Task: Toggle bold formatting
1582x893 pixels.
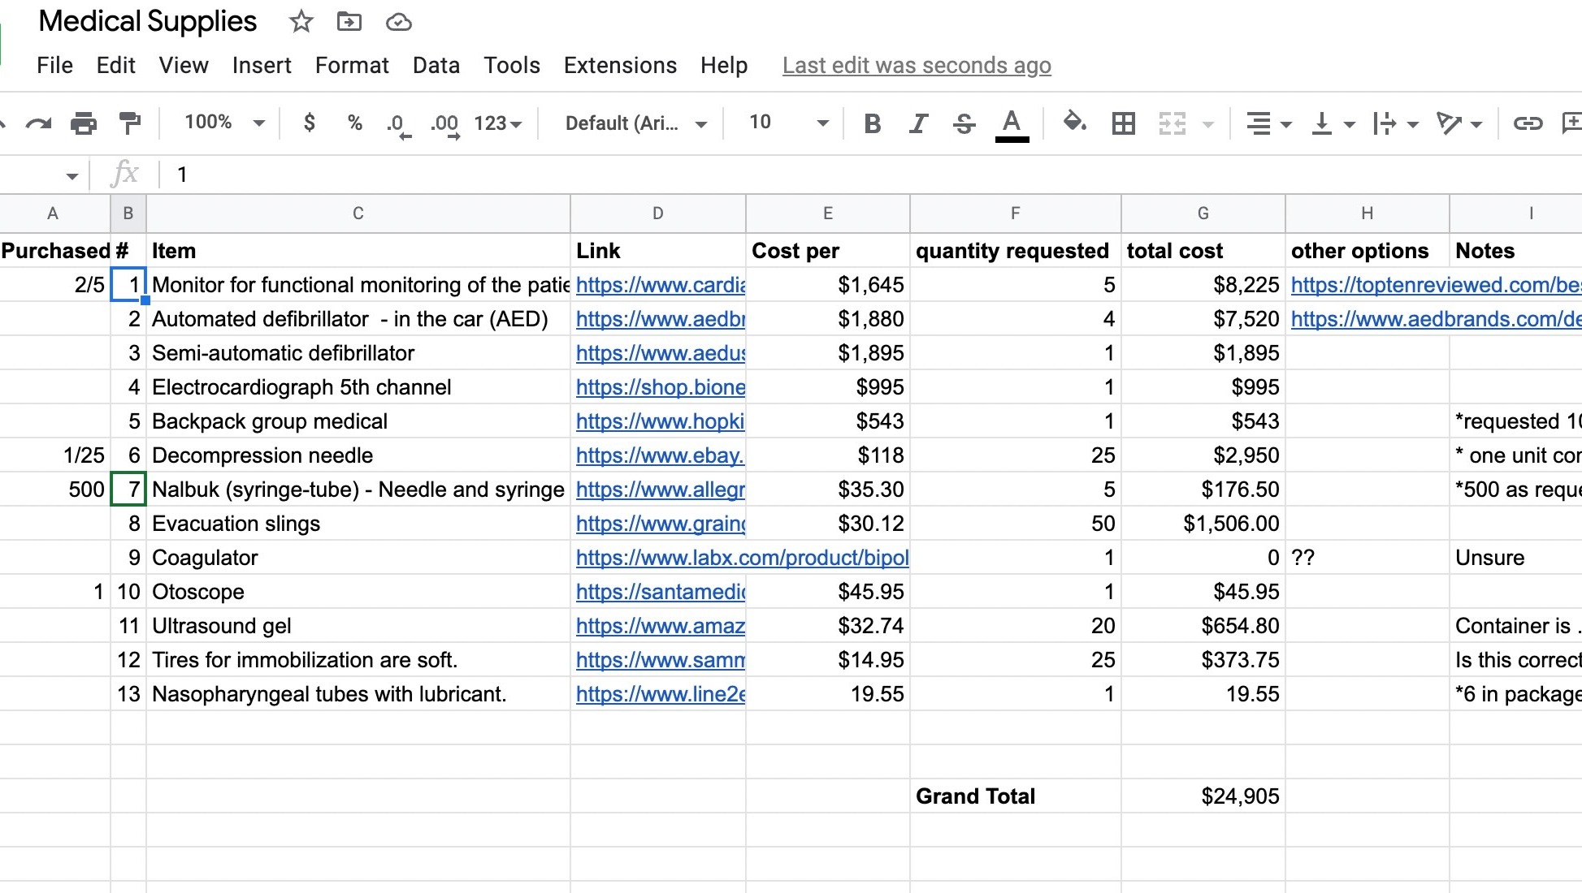Action: pos(873,123)
